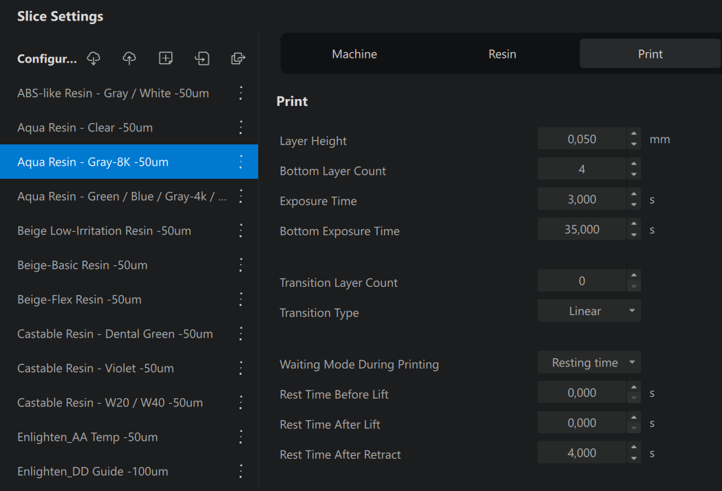Increase Rest Time Before Lift value
This screenshot has width=722, height=491.
[634, 387]
